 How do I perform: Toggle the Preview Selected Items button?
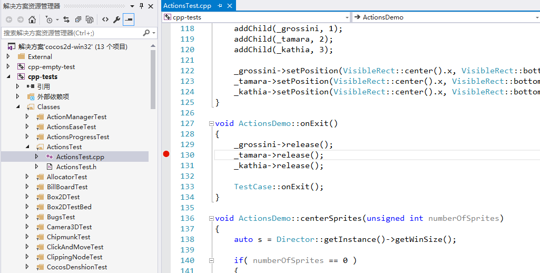click(x=129, y=19)
